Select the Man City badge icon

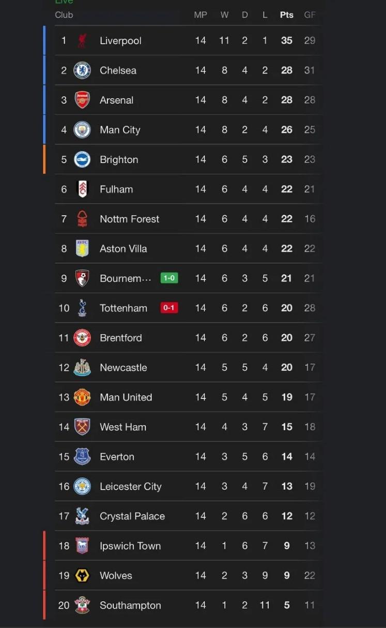[x=82, y=130]
